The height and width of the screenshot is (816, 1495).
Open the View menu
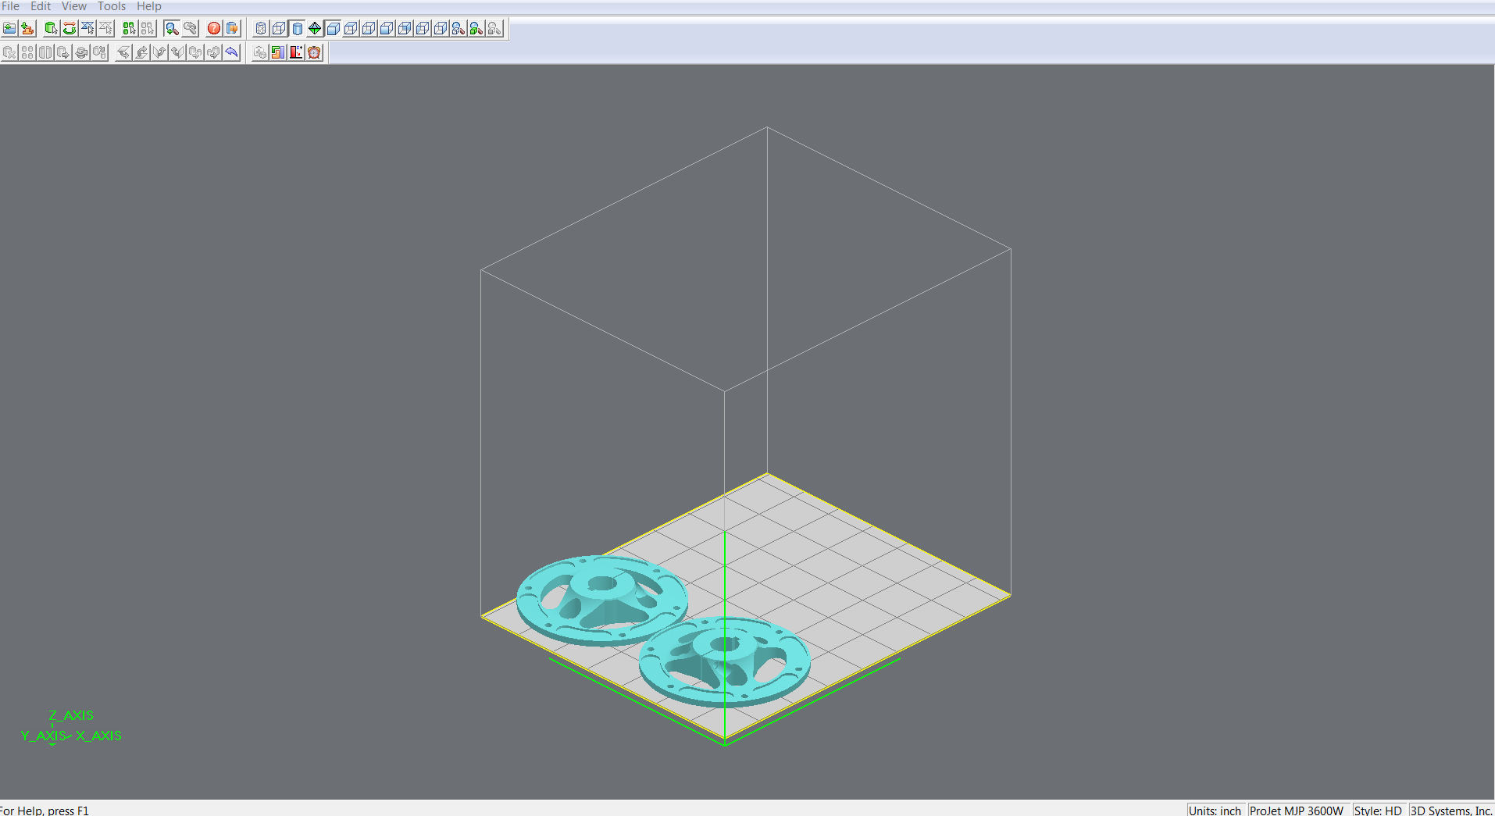(x=74, y=6)
